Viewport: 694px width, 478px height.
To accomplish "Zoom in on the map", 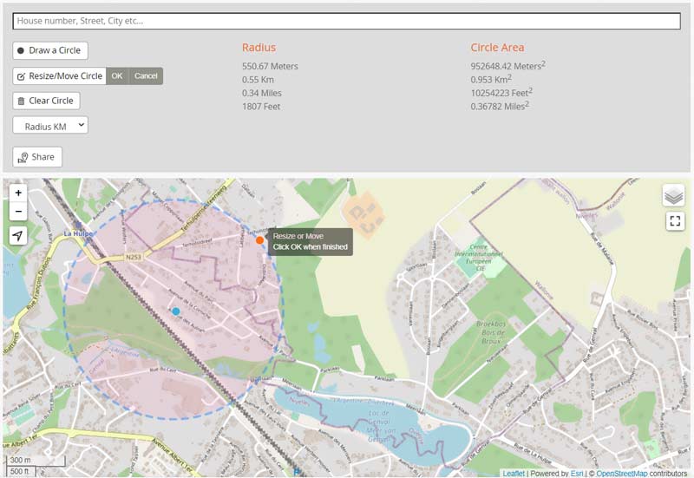I will pyautogui.click(x=18, y=193).
